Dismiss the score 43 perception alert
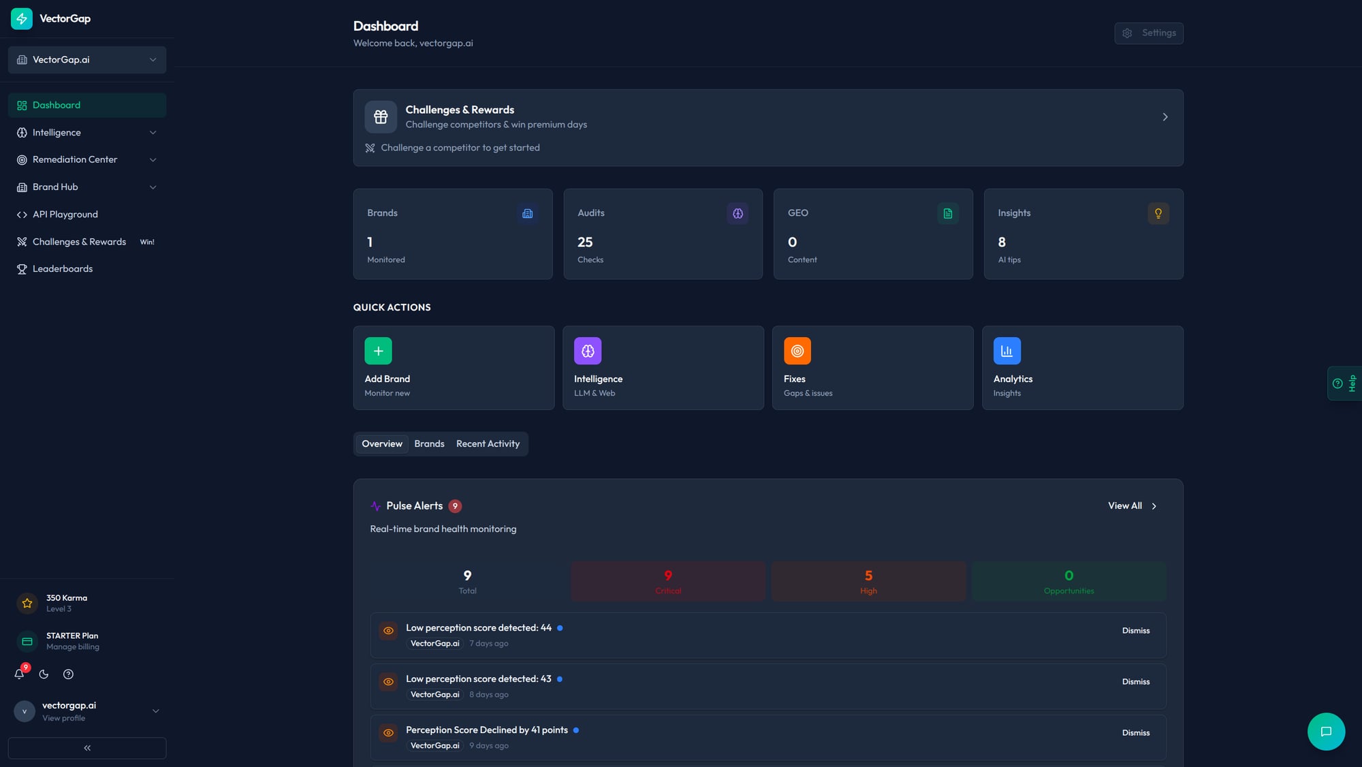The image size is (1362, 767). [1135, 682]
